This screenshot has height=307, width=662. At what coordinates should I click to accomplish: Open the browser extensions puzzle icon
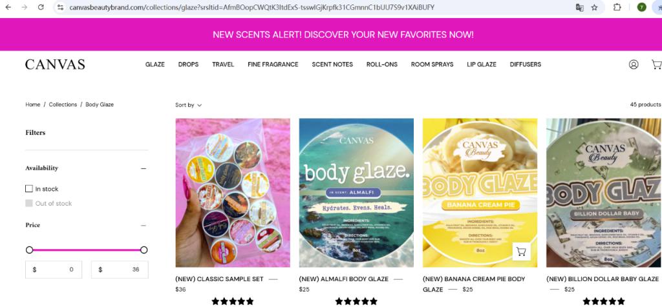617,7
